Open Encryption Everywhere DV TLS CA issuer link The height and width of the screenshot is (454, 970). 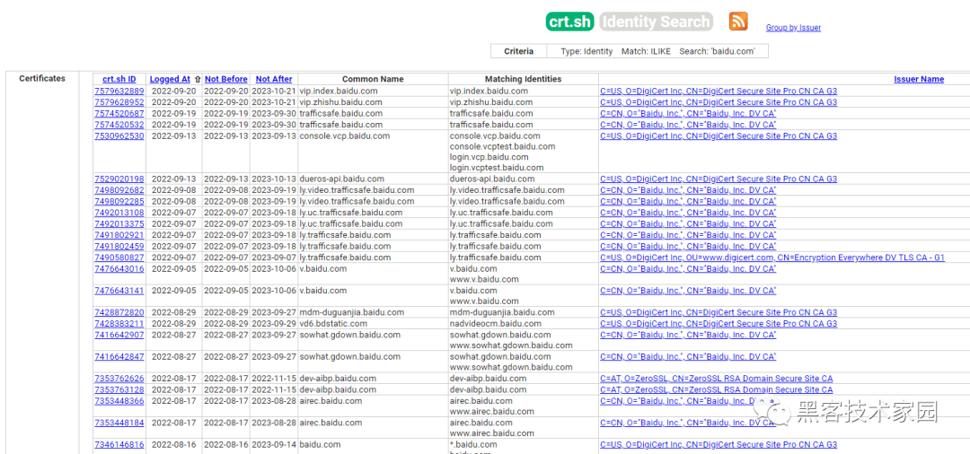[772, 258]
